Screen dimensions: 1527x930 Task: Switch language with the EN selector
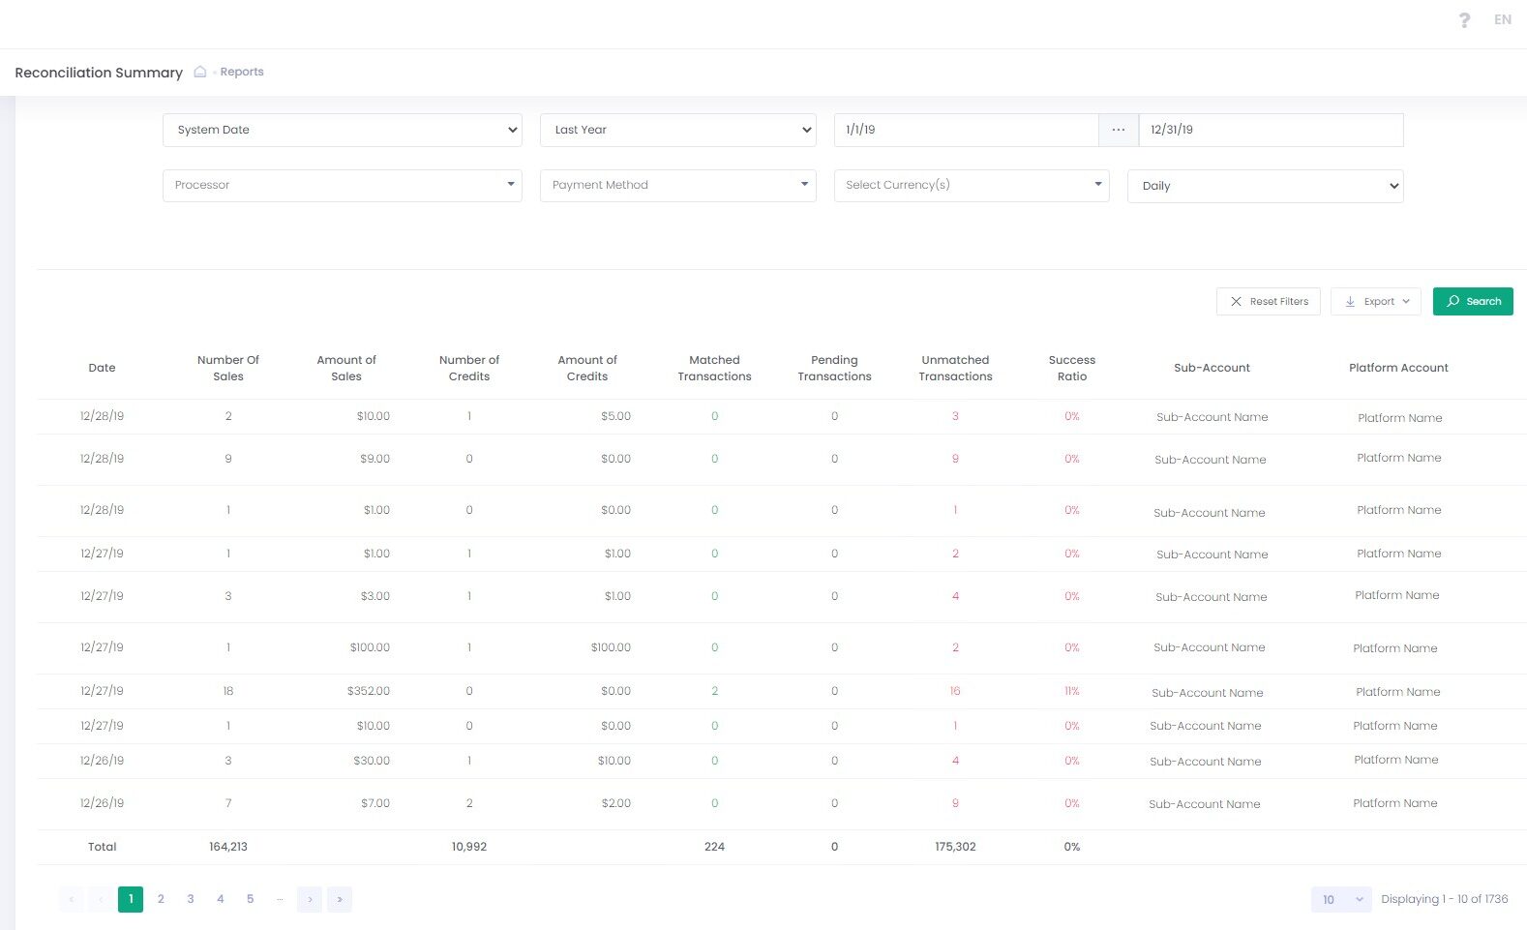point(1502,19)
